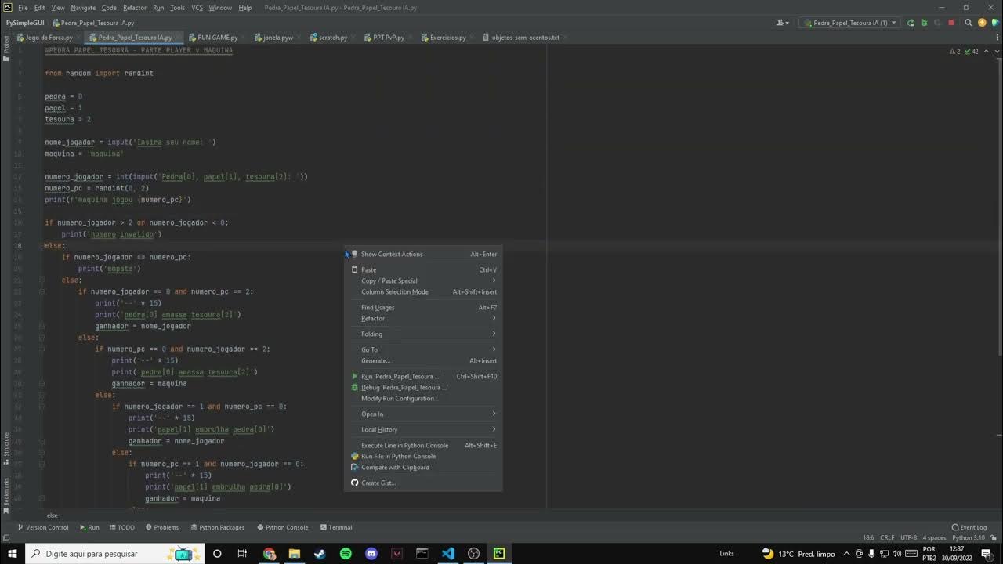Run the configuration with the green rerun icon

pyautogui.click(x=911, y=23)
